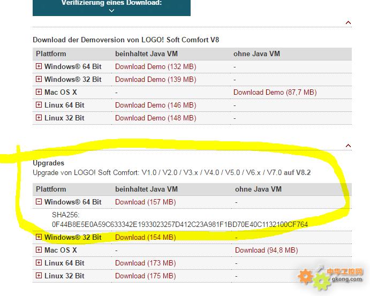The height and width of the screenshot is (296, 370).
Task: Collapse Windows 64 Bit row in Upgrades table
Action: tap(39, 202)
